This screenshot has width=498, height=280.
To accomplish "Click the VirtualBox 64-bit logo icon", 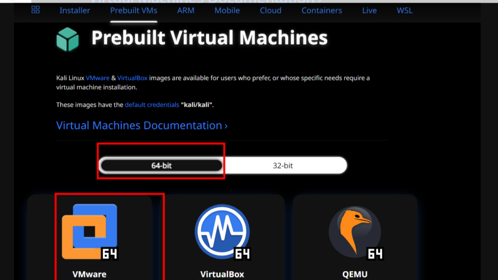I will [x=222, y=232].
